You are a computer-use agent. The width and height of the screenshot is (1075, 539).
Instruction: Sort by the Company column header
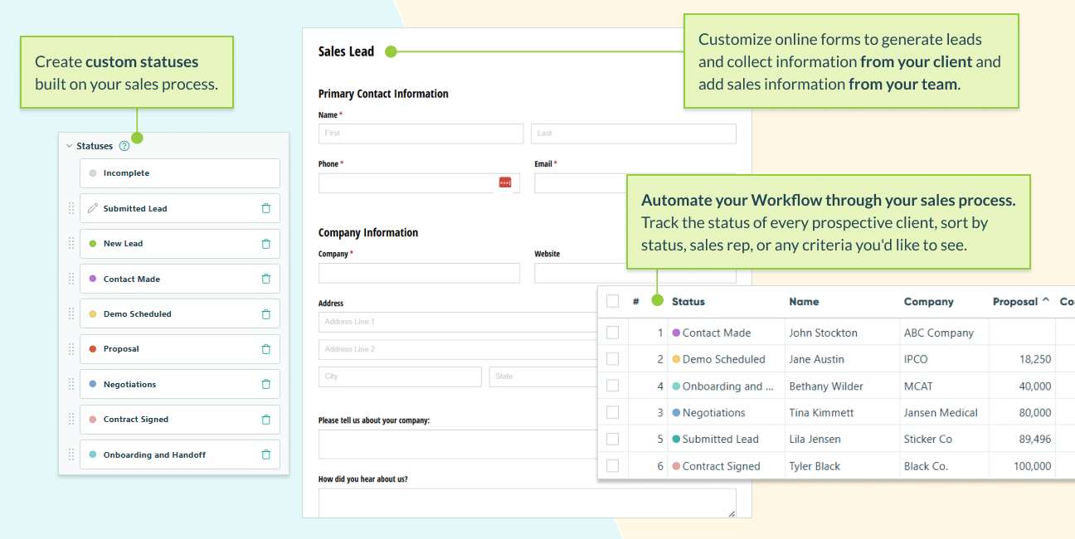(x=927, y=301)
